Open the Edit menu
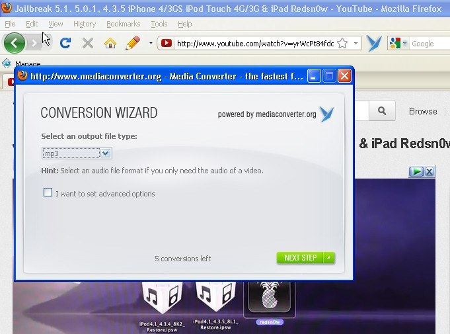This screenshot has width=450, height=334. pyautogui.click(x=32, y=24)
